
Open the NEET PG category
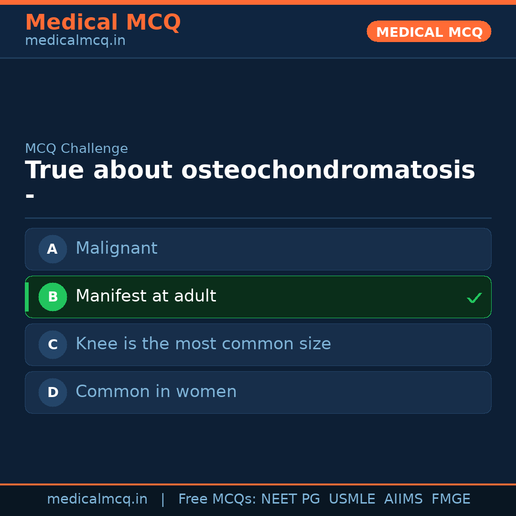click(290, 498)
